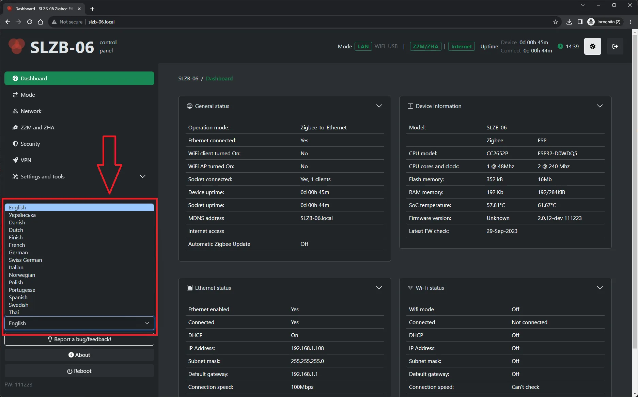Click the SLZB-06 red logo
This screenshot has height=397, width=638.
pos(16,46)
